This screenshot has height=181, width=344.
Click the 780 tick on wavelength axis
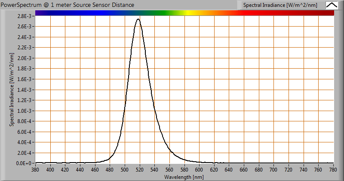coord(333,170)
